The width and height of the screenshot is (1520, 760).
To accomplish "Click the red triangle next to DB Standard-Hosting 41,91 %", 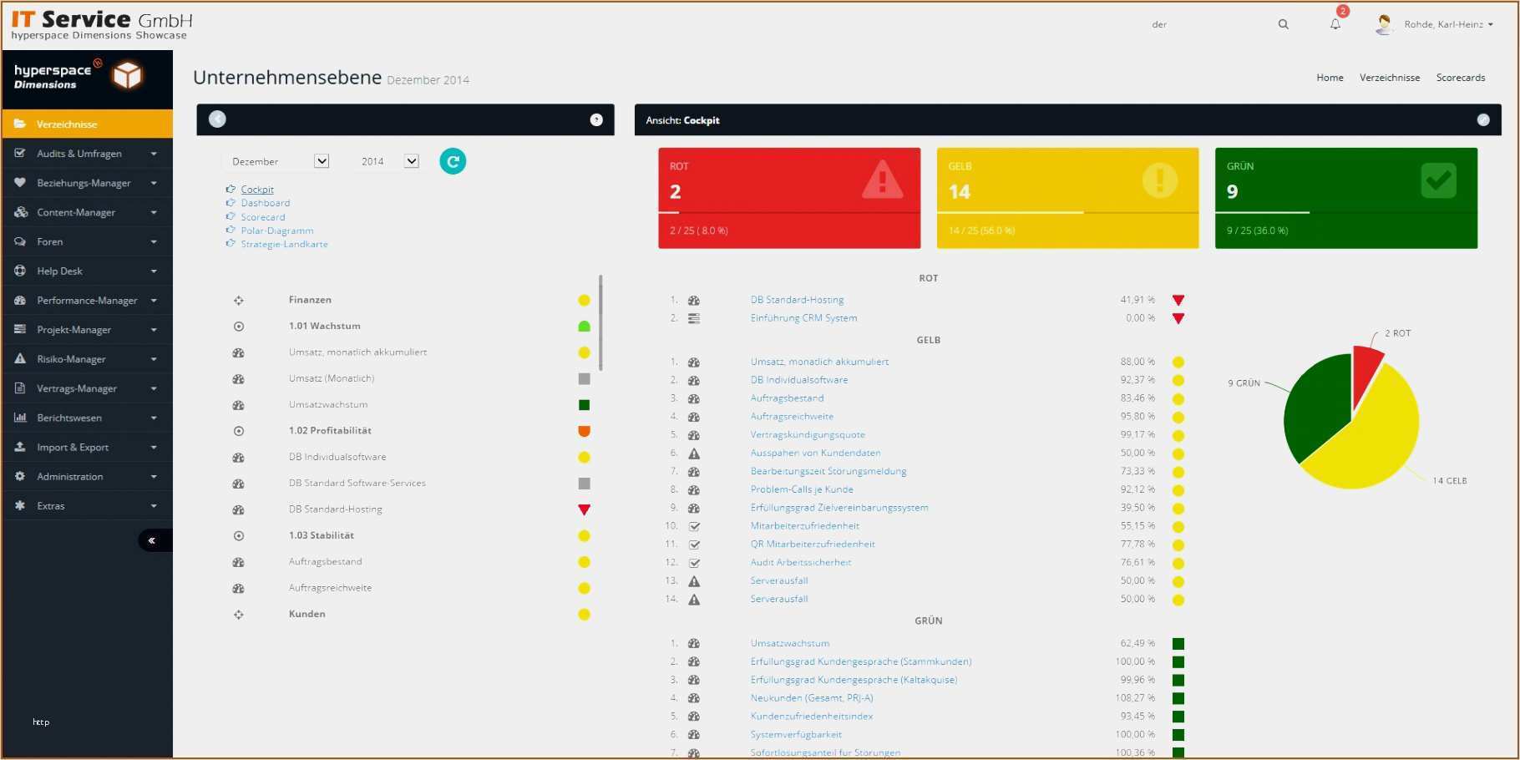I will [x=1178, y=300].
